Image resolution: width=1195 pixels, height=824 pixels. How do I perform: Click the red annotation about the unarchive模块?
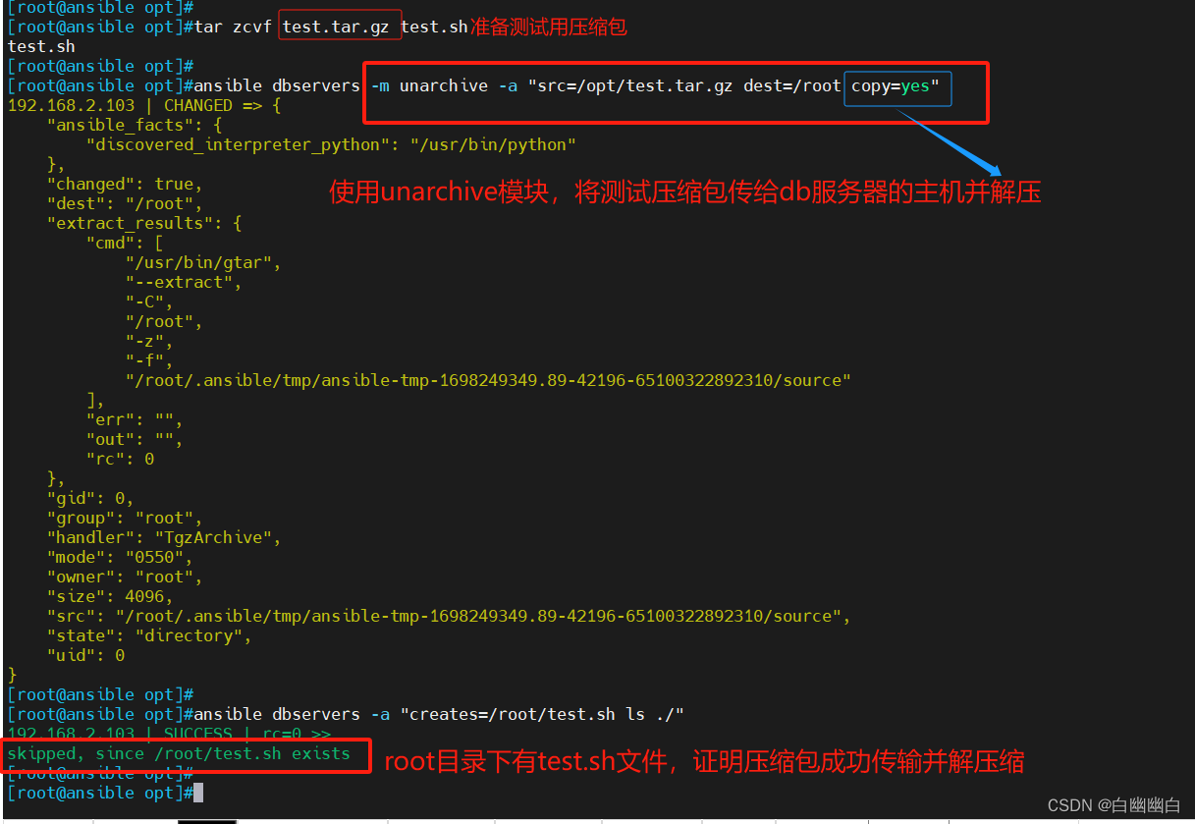(684, 192)
